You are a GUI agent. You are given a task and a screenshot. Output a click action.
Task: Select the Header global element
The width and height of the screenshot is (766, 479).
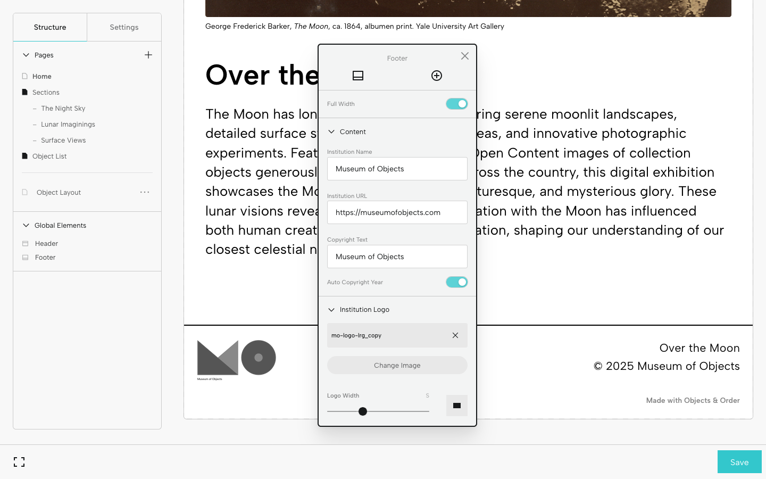pos(47,243)
